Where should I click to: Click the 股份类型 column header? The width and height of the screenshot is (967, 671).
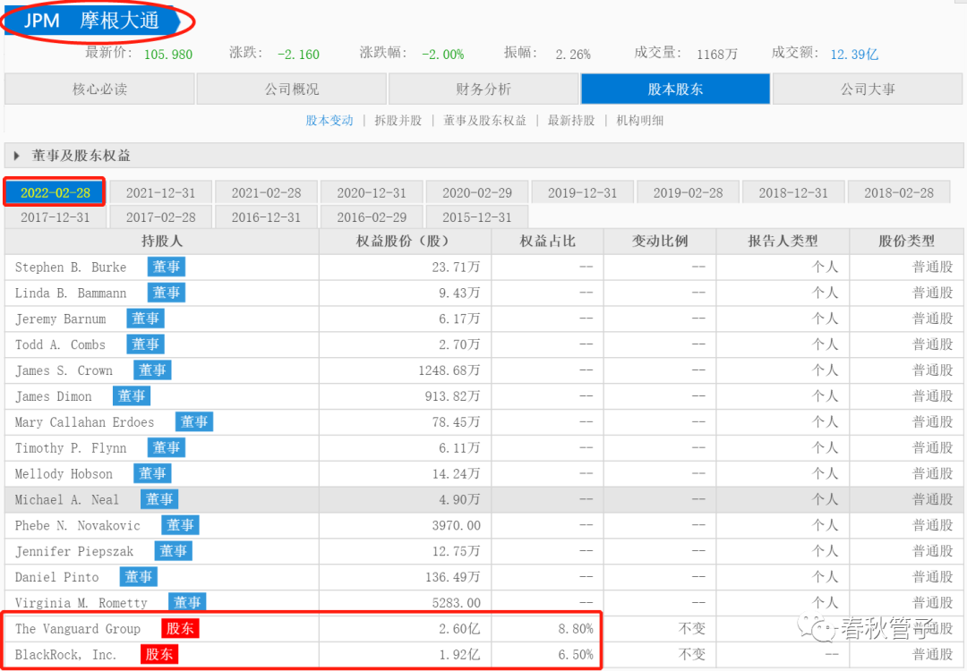click(906, 241)
